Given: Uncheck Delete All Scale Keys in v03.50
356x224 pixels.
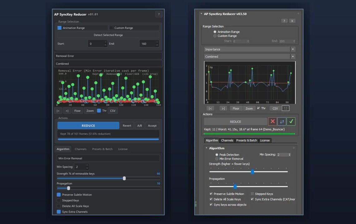Looking at the screenshot, I should 211,199.
